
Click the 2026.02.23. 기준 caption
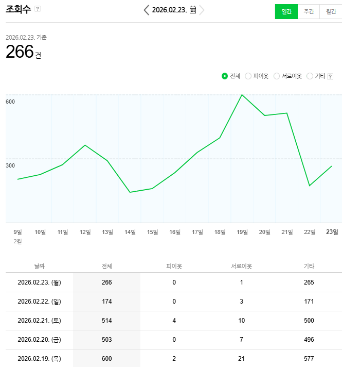click(x=26, y=38)
